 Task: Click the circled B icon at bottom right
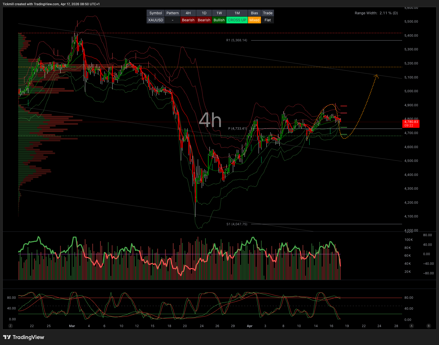(x=429, y=326)
